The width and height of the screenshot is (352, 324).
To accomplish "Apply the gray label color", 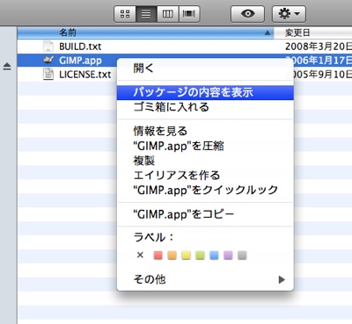I will pos(242,256).
